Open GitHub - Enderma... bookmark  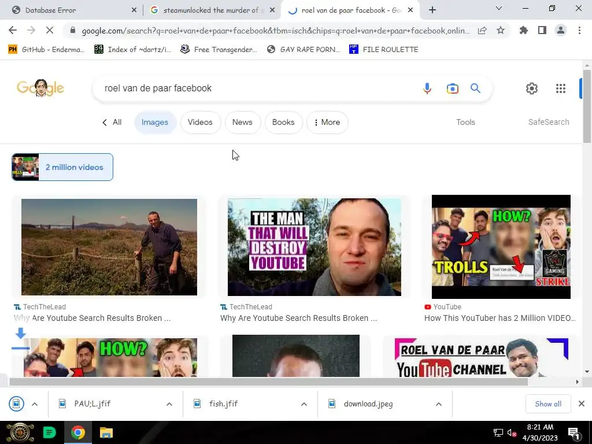point(47,50)
